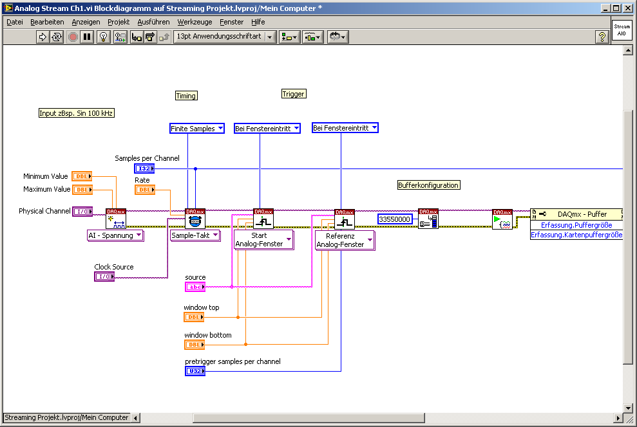Select the DAQmx Configure Input Buffer VI icon
The height and width of the screenshot is (427, 637).
tap(428, 219)
